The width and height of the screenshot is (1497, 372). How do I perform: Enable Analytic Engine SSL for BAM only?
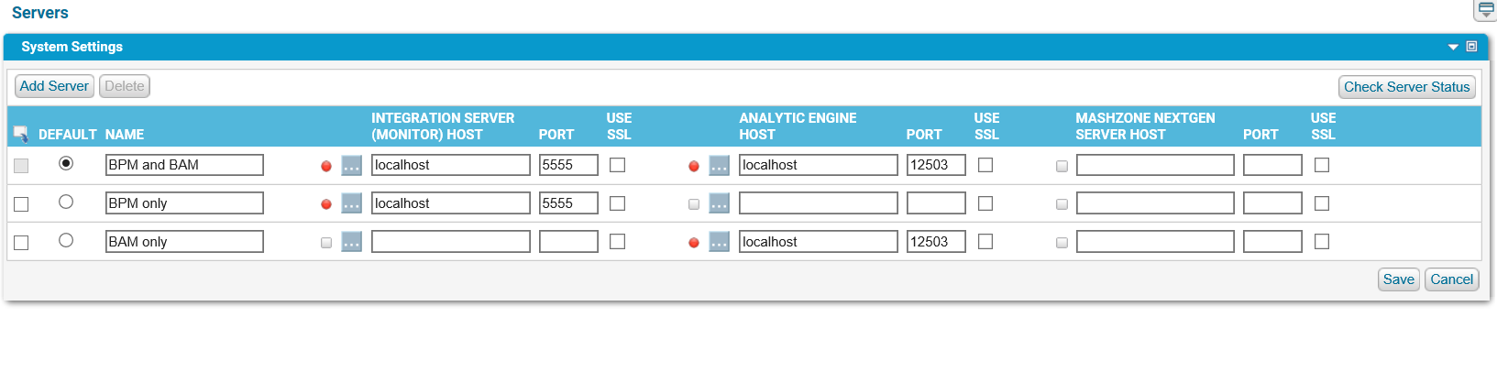click(x=985, y=242)
